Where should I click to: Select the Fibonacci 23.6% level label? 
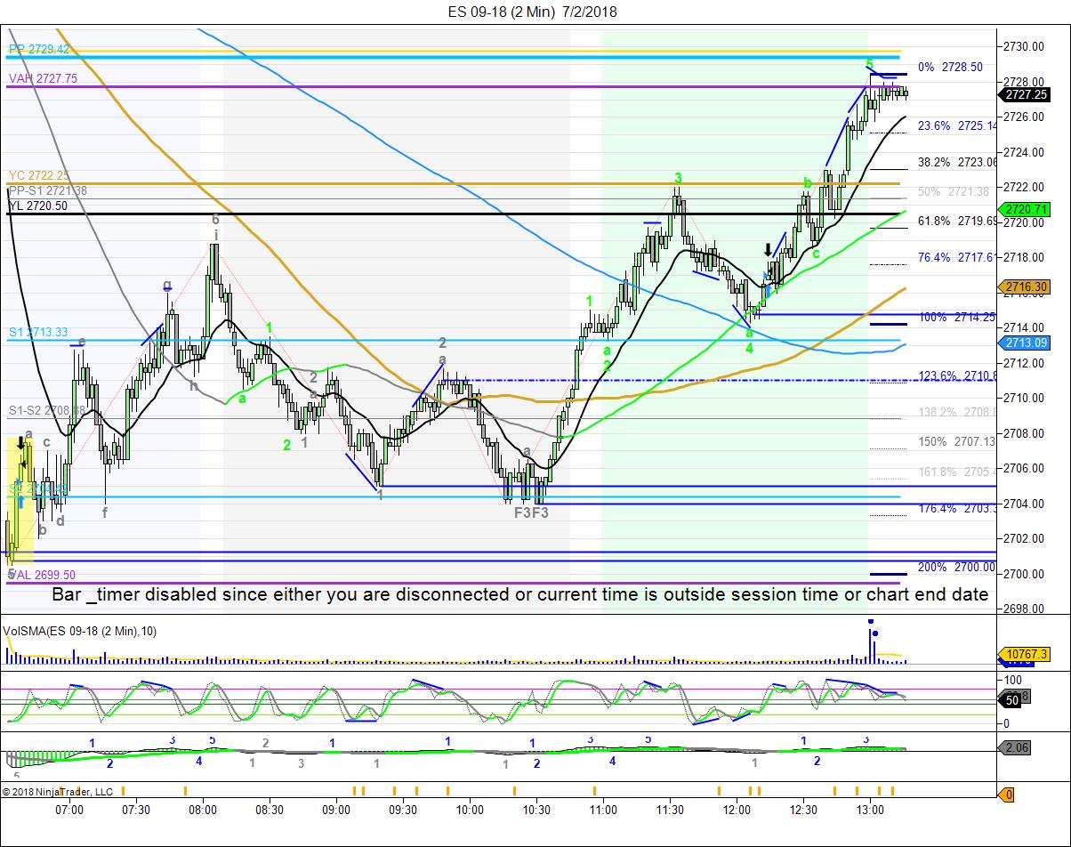click(x=956, y=126)
